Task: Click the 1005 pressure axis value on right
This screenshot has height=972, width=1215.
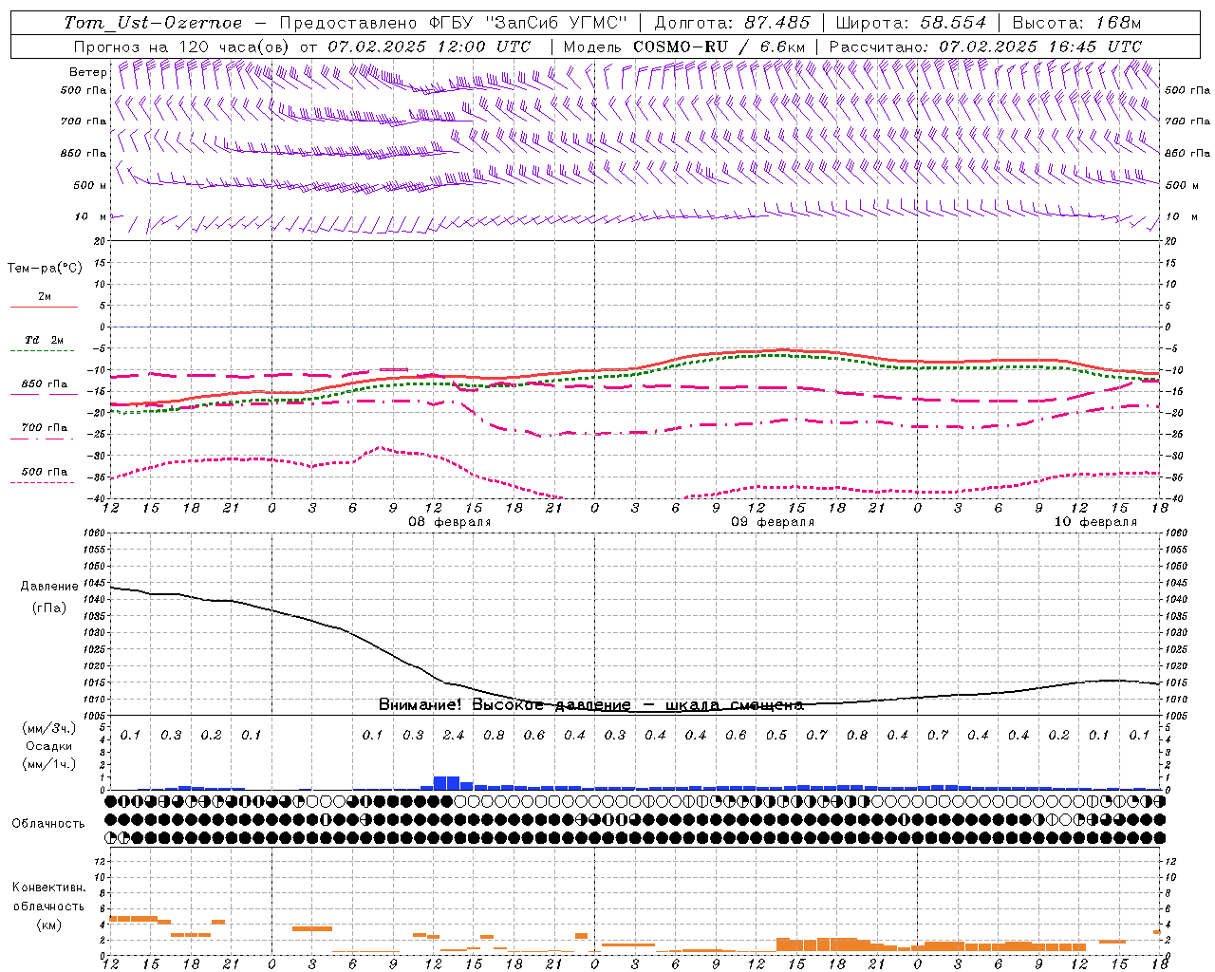Action: pos(1175,716)
